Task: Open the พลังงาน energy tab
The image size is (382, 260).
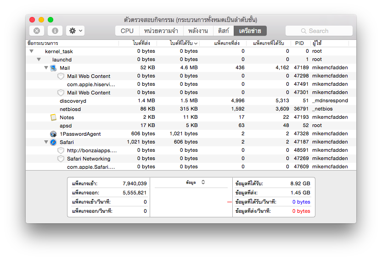Action: coord(198,31)
